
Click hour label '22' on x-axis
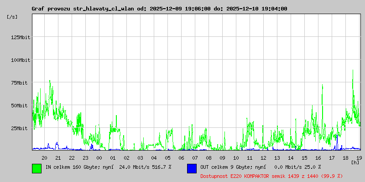coord(72,158)
